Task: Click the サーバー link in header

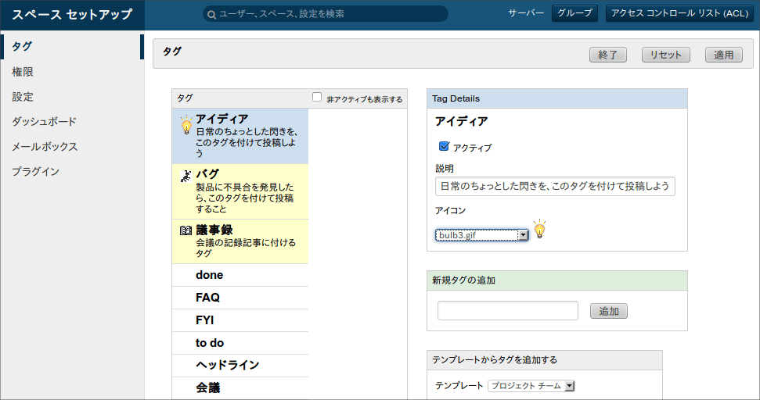Action: [526, 13]
